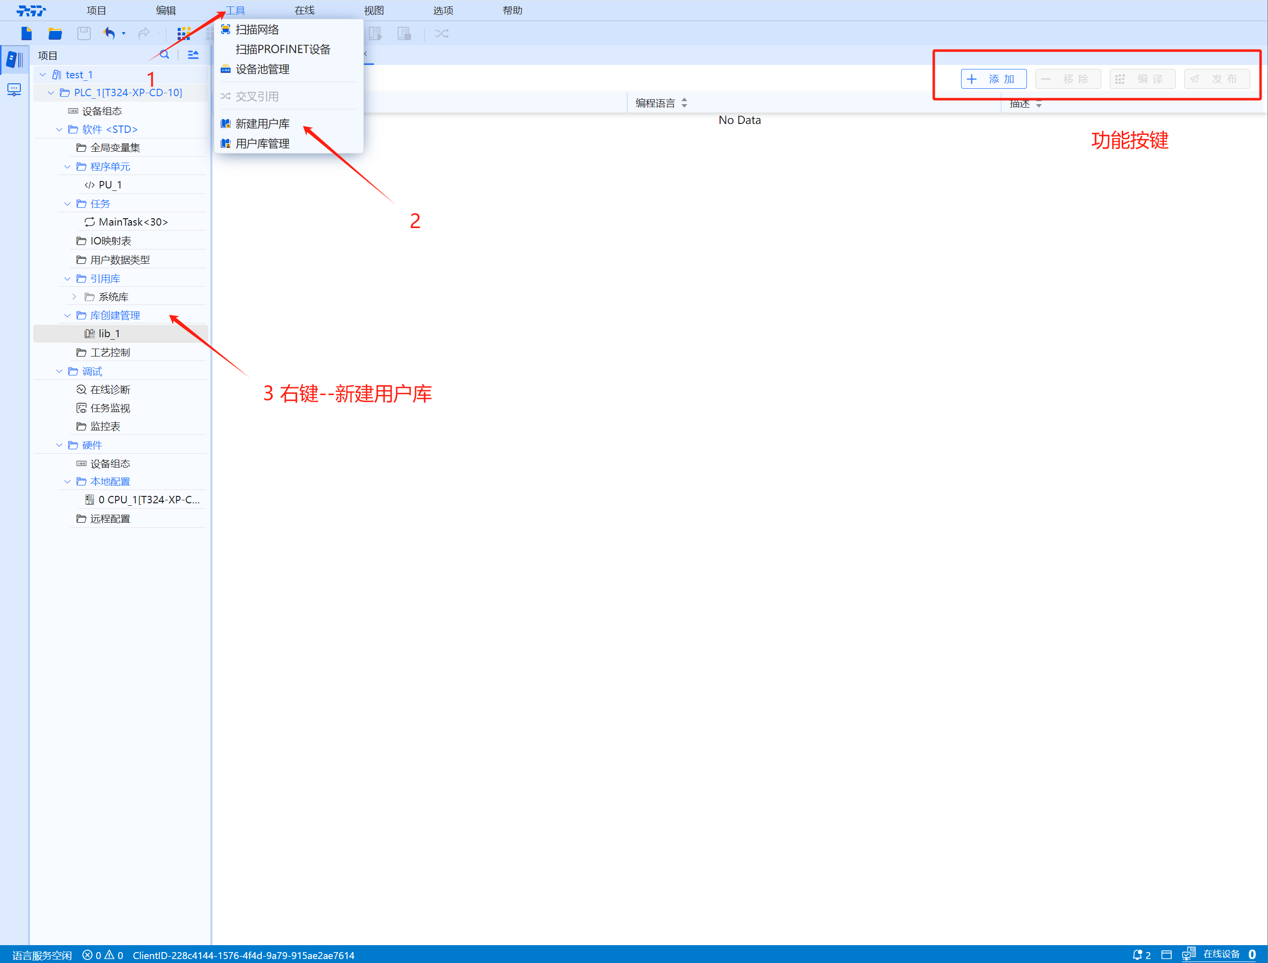Click the undo arrow icon
Screen dimensions: 1268x963
click(x=109, y=33)
